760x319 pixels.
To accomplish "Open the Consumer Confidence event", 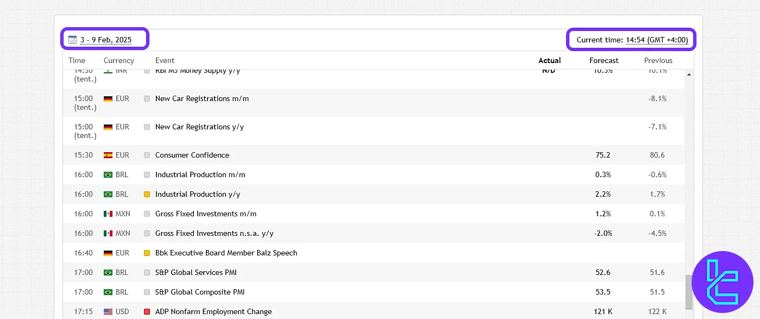I will pos(192,155).
